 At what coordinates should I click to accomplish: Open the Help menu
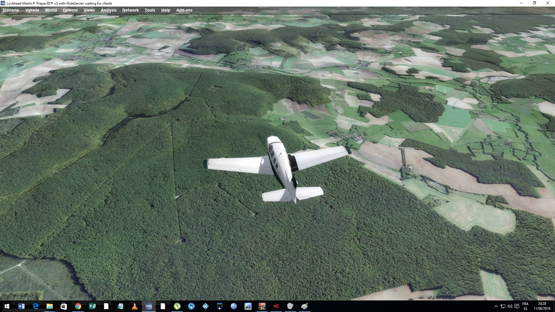click(x=166, y=10)
